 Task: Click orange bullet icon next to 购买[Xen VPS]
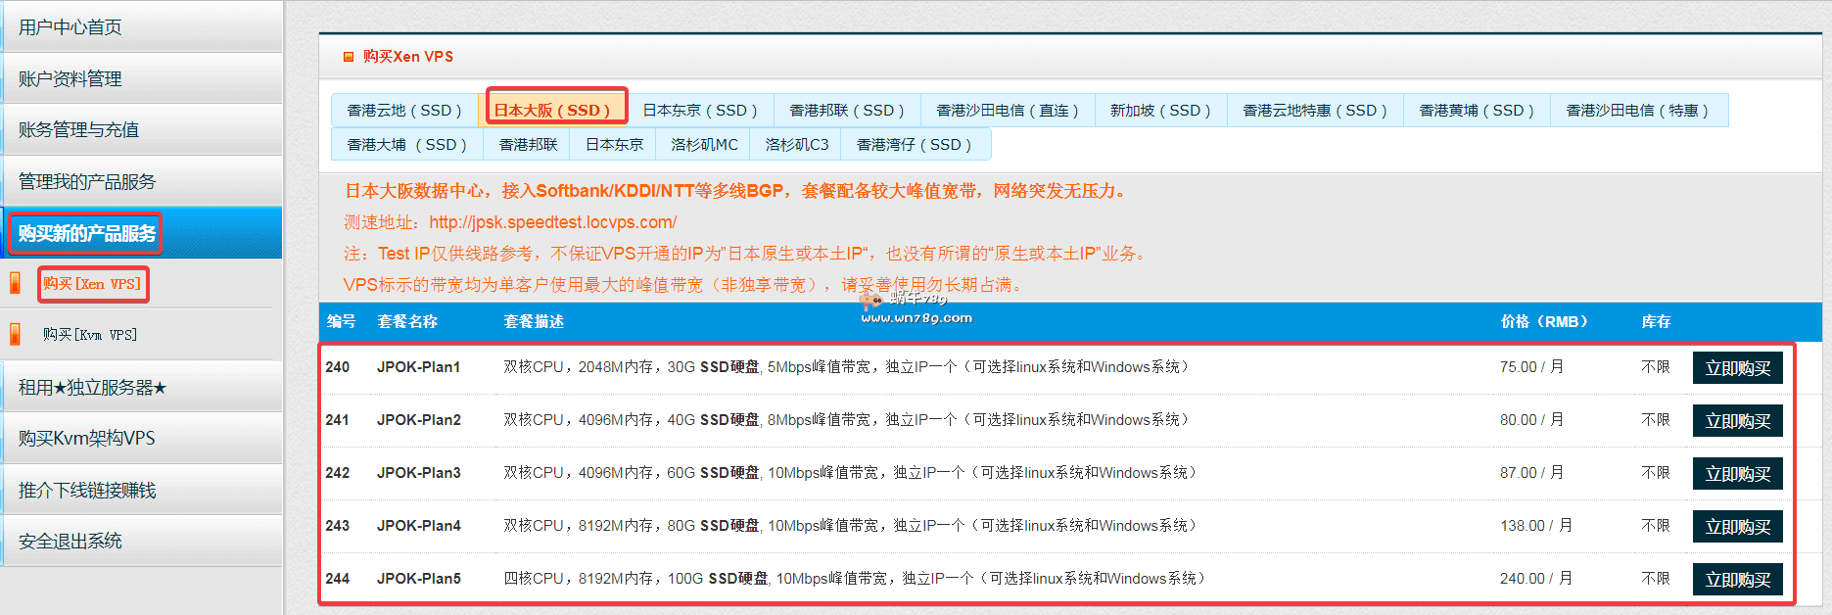click(15, 283)
